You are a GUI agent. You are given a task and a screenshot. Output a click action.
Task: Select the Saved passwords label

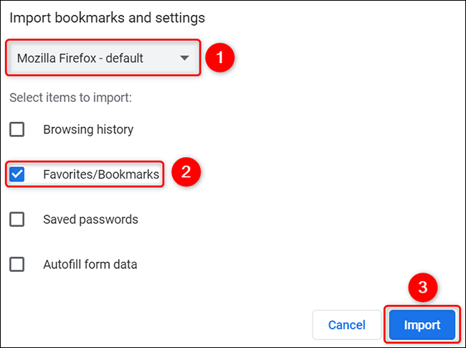90,220
